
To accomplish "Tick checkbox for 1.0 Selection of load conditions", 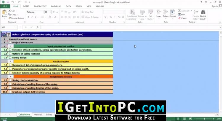I will click(x=10, y=50).
